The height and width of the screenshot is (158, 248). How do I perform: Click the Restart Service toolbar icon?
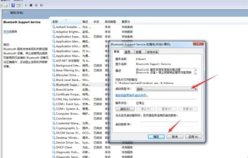pos(42,5)
